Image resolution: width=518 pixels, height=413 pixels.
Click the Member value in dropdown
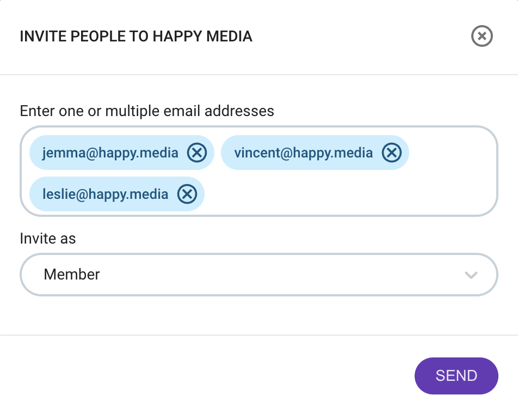(72, 275)
